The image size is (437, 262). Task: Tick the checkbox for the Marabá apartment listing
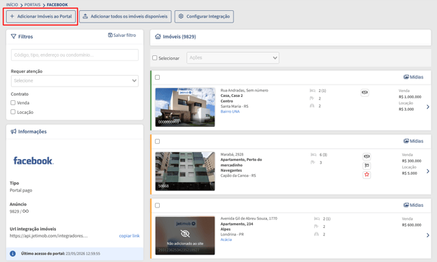(x=158, y=141)
